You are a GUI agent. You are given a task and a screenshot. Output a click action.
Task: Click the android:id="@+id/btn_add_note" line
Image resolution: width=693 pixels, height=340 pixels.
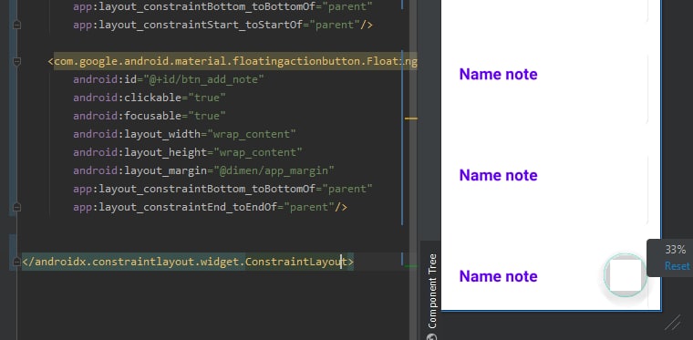169,79
